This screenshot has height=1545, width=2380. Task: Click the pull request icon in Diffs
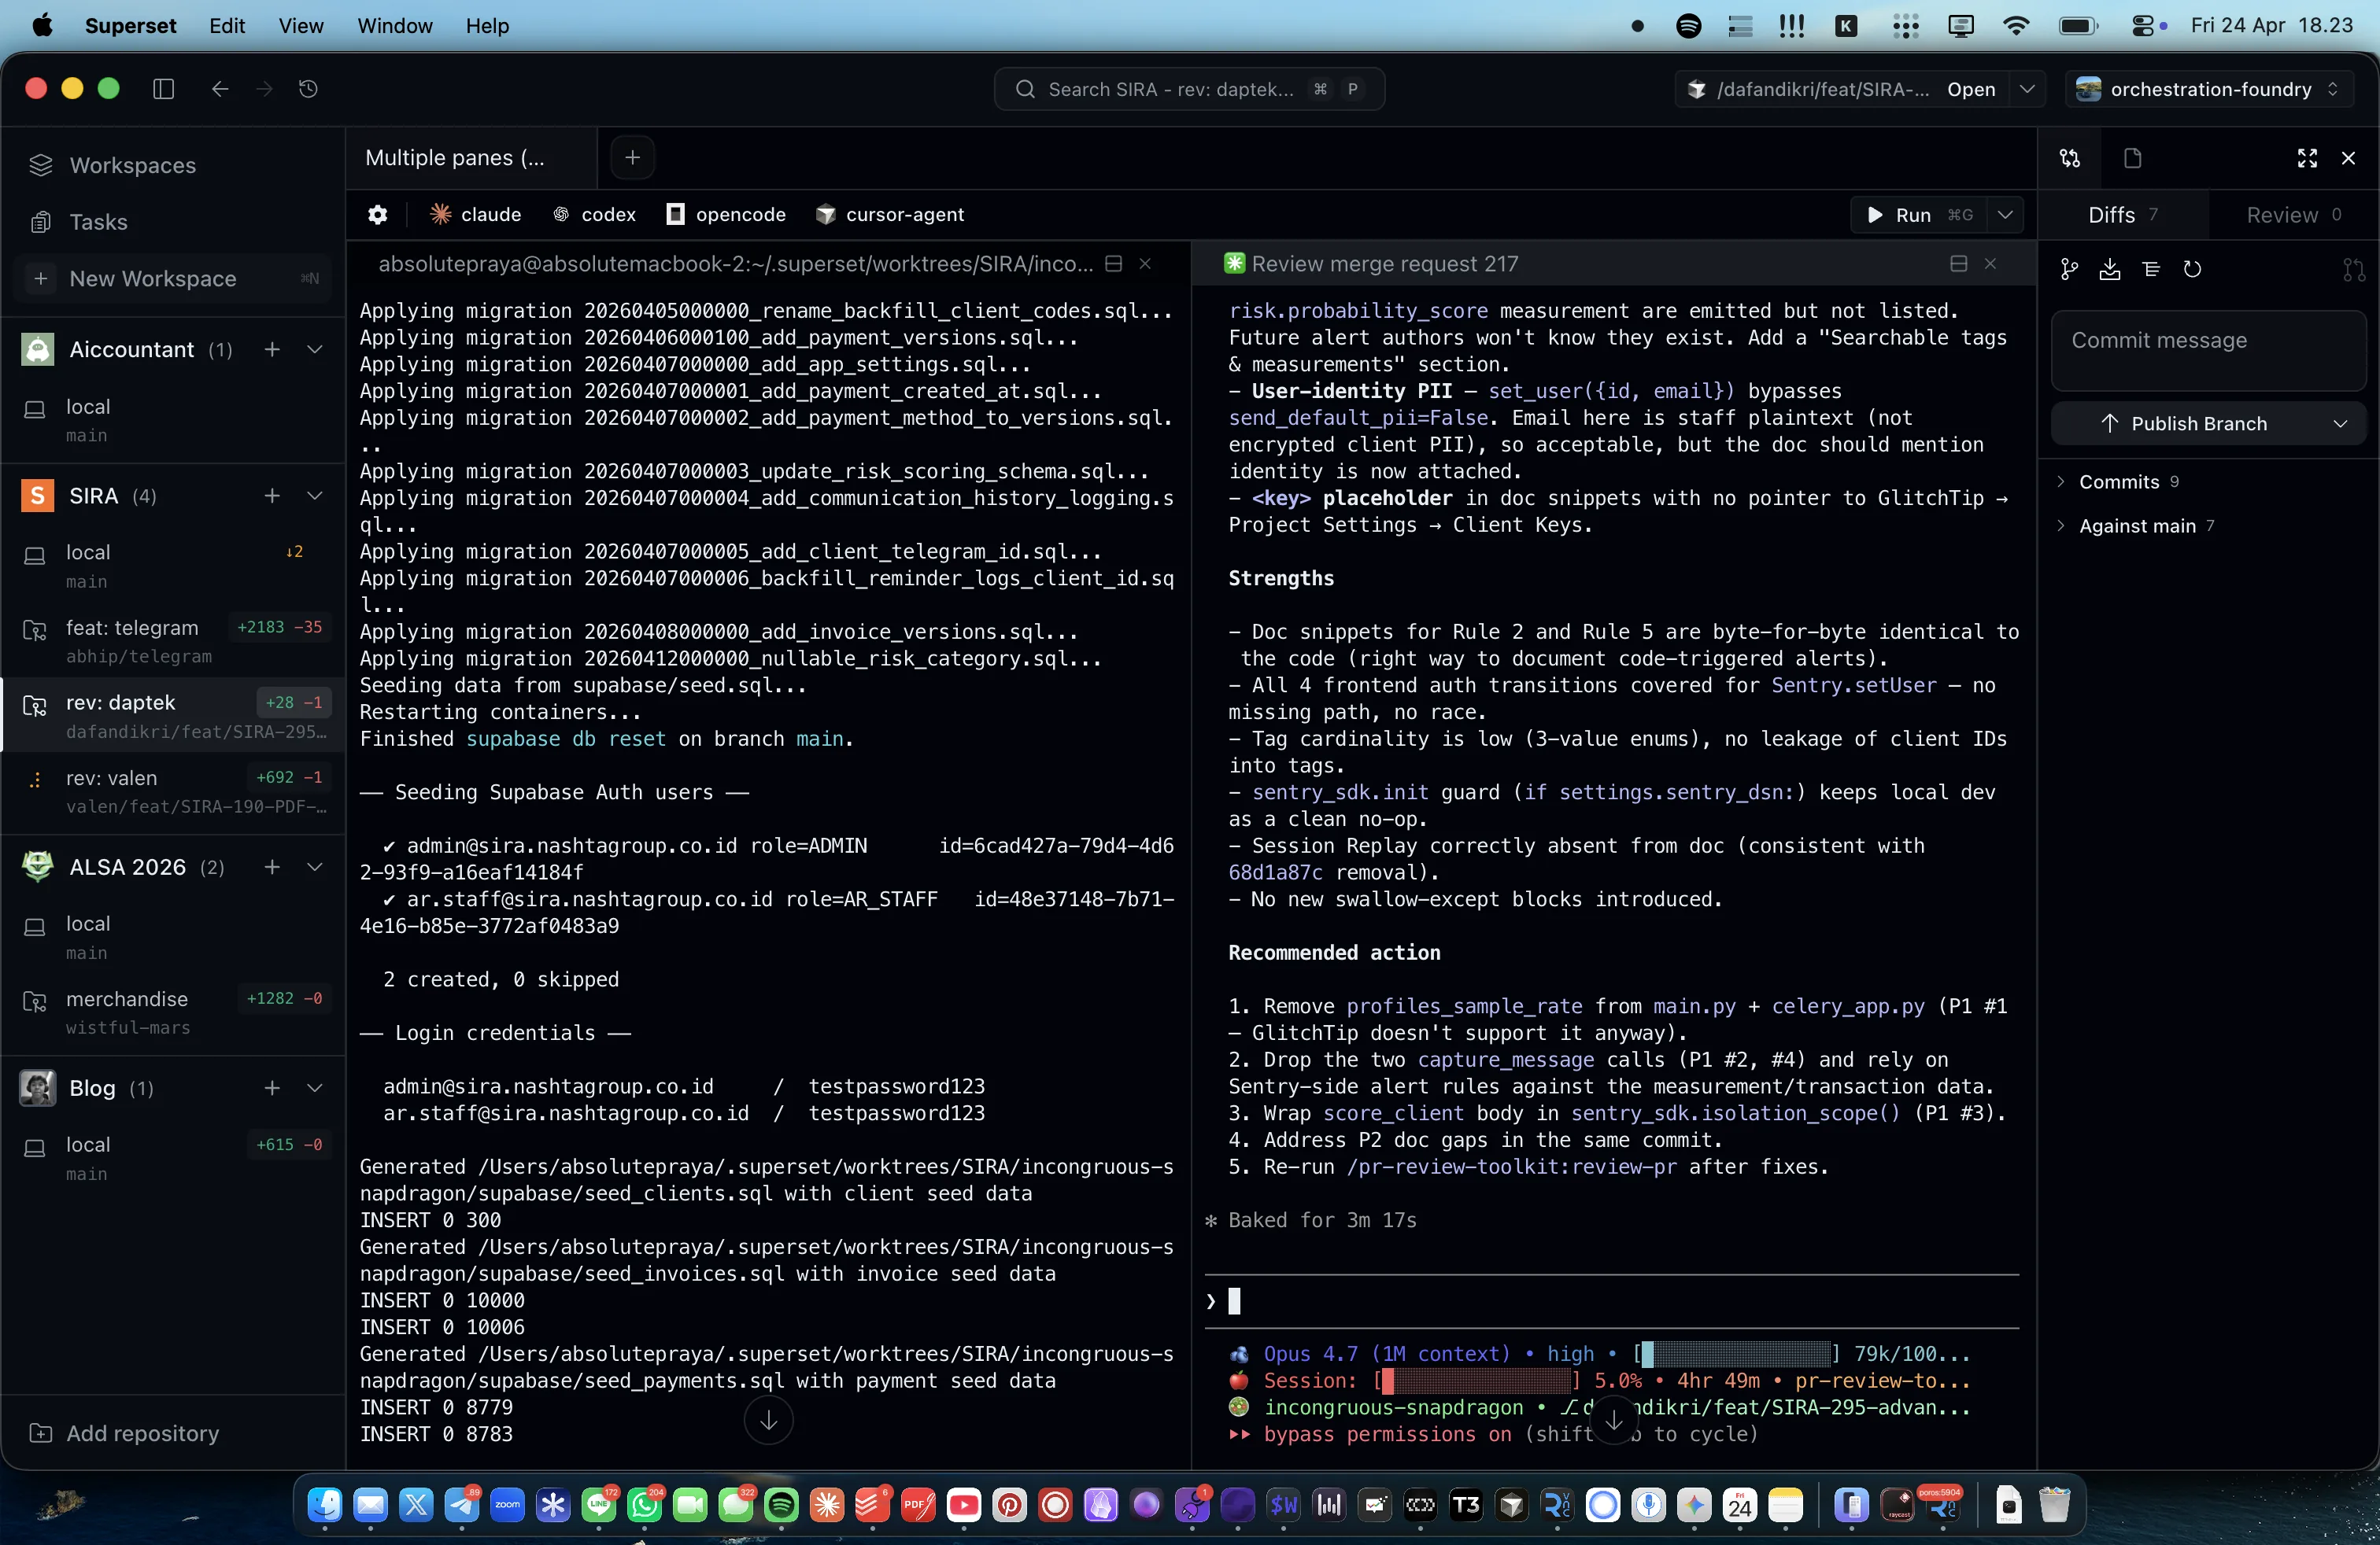pos(2353,270)
